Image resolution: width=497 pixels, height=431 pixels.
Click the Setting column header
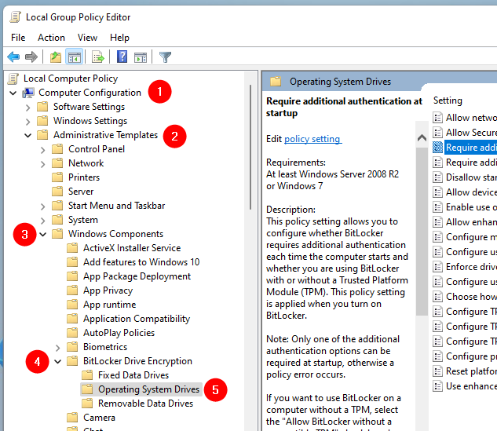(448, 100)
